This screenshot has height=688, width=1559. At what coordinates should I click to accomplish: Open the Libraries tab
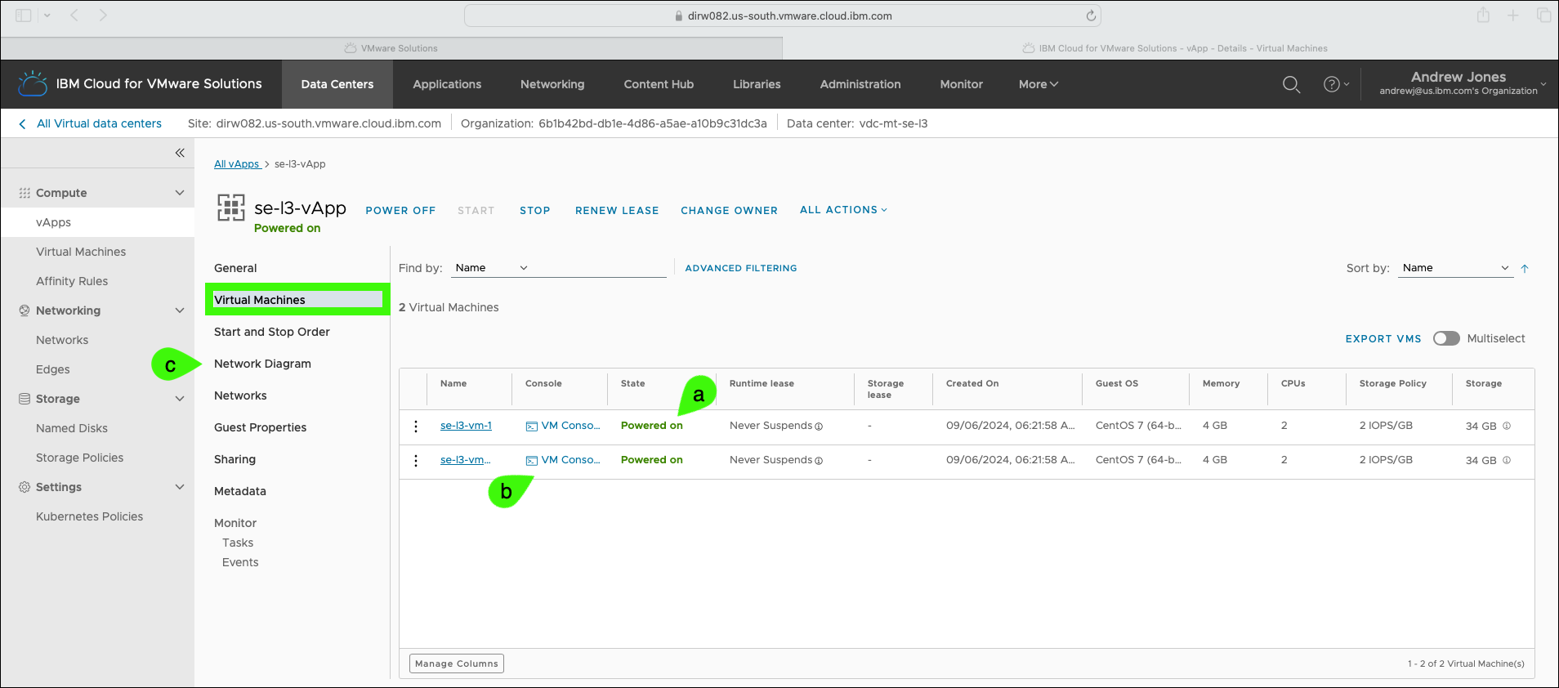point(757,84)
